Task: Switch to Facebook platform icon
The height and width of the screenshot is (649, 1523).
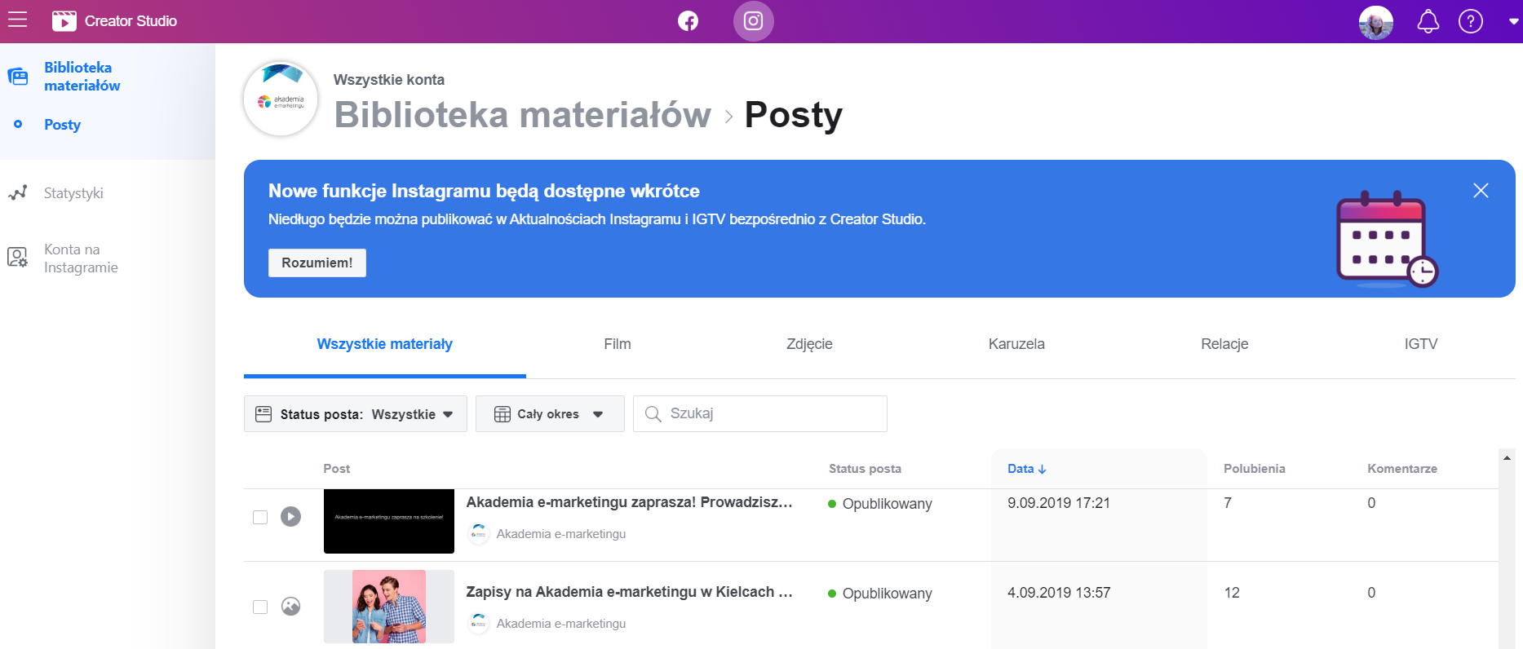Action: tap(688, 21)
